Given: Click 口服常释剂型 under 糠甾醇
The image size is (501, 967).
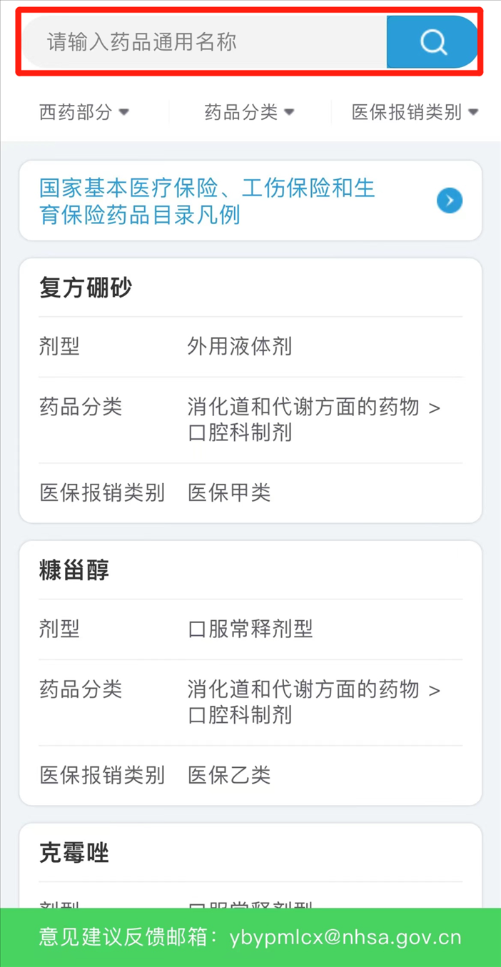Looking at the screenshot, I should tap(250, 629).
